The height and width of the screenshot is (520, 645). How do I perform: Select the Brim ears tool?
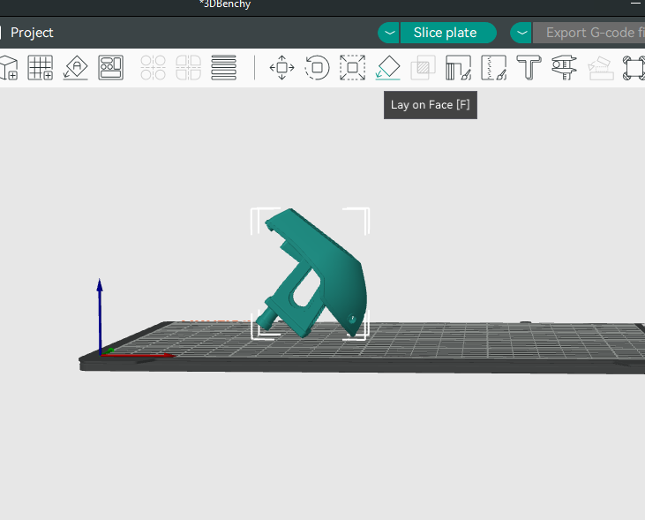point(634,67)
